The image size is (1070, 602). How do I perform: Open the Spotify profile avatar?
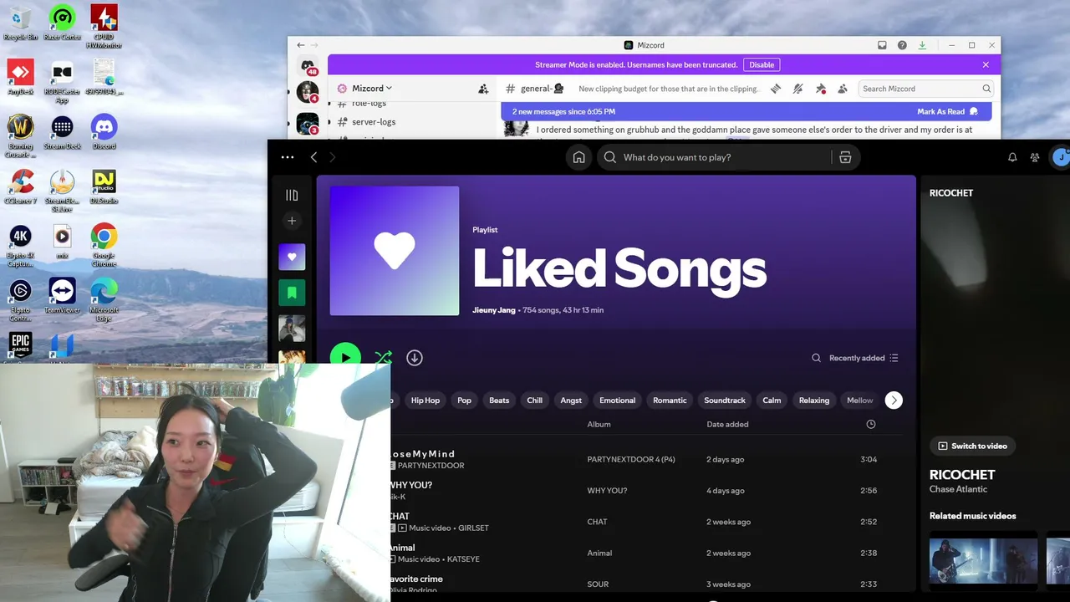[1061, 157]
